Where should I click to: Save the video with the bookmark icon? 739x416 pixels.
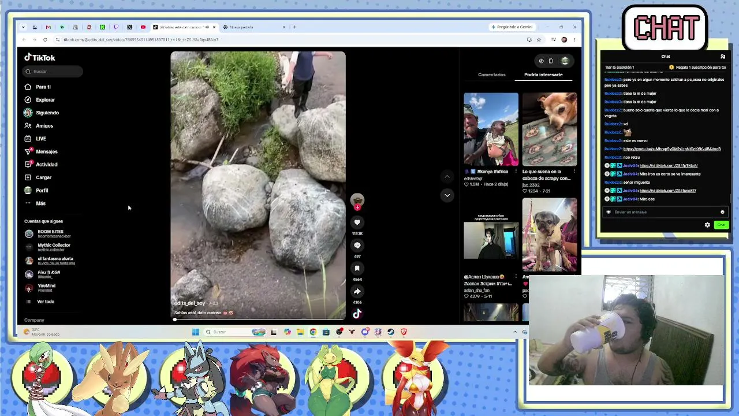[357, 268]
